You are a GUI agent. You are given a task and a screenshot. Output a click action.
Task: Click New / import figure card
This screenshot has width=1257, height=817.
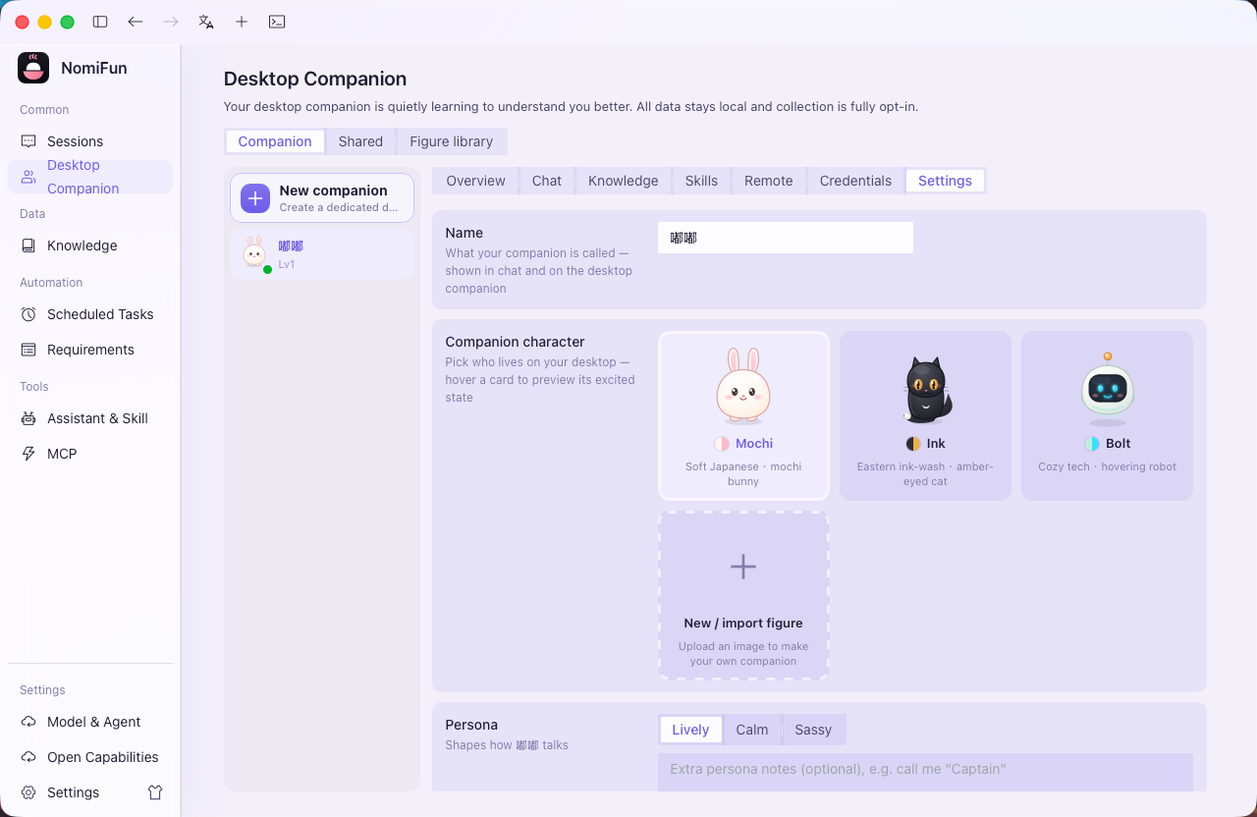(x=743, y=595)
